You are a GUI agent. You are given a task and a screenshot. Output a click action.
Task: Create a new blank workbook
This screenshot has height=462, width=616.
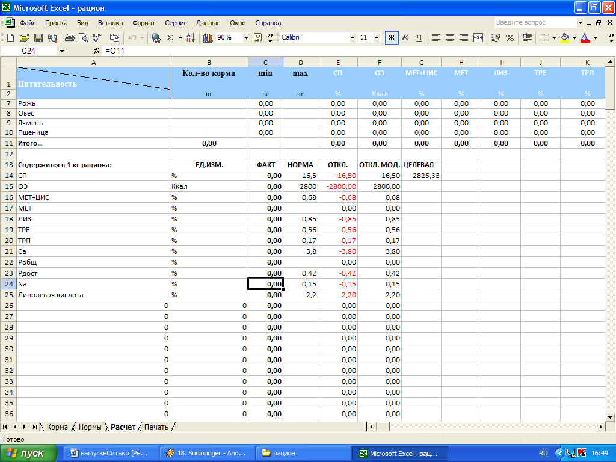tap(10, 37)
